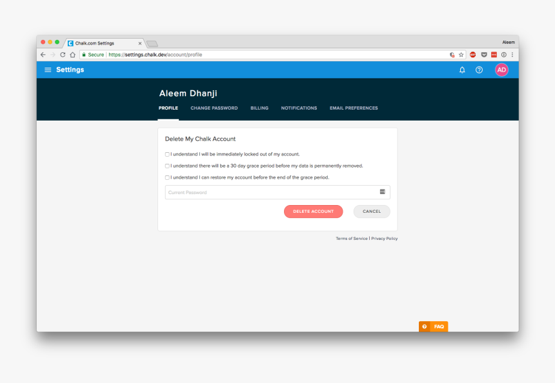Open the Billing tab
Image resolution: width=555 pixels, height=383 pixels.
(259, 108)
